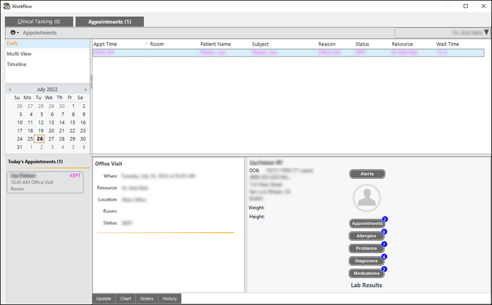Open patient Appointments button
492x305 pixels.
pos(367,223)
